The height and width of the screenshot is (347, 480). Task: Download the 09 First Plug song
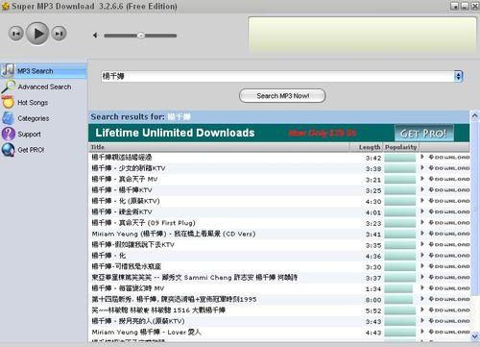449,223
